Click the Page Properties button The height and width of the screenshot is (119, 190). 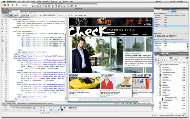[46, 113]
